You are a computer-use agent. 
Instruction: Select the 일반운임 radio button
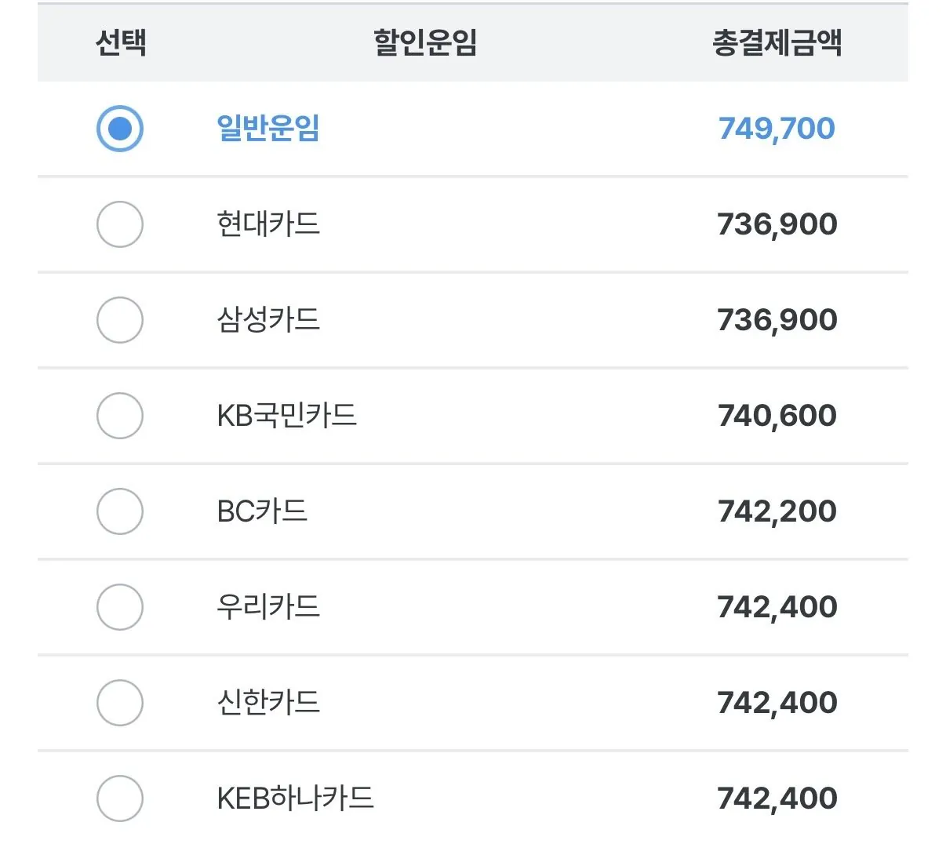[x=120, y=129]
